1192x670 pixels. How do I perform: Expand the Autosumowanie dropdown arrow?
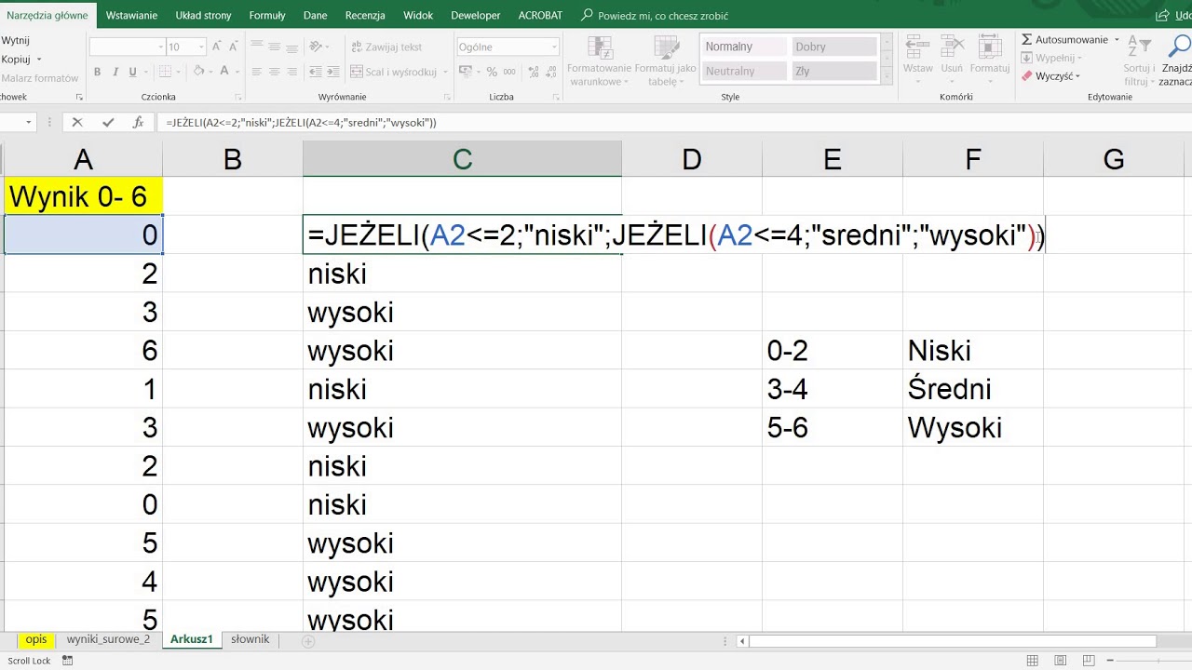point(1117,40)
